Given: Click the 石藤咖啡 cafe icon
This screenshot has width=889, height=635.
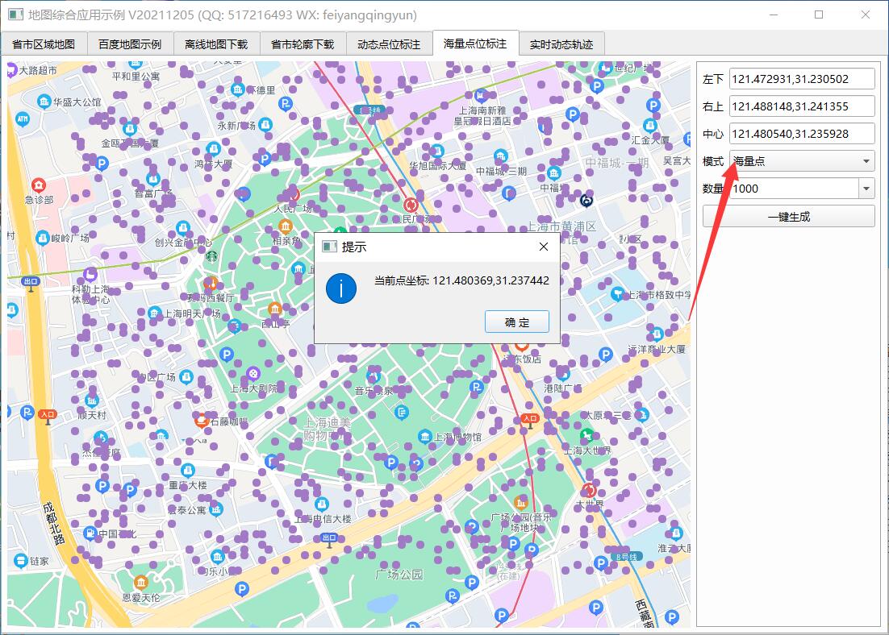Looking at the screenshot, I should click(x=201, y=421).
